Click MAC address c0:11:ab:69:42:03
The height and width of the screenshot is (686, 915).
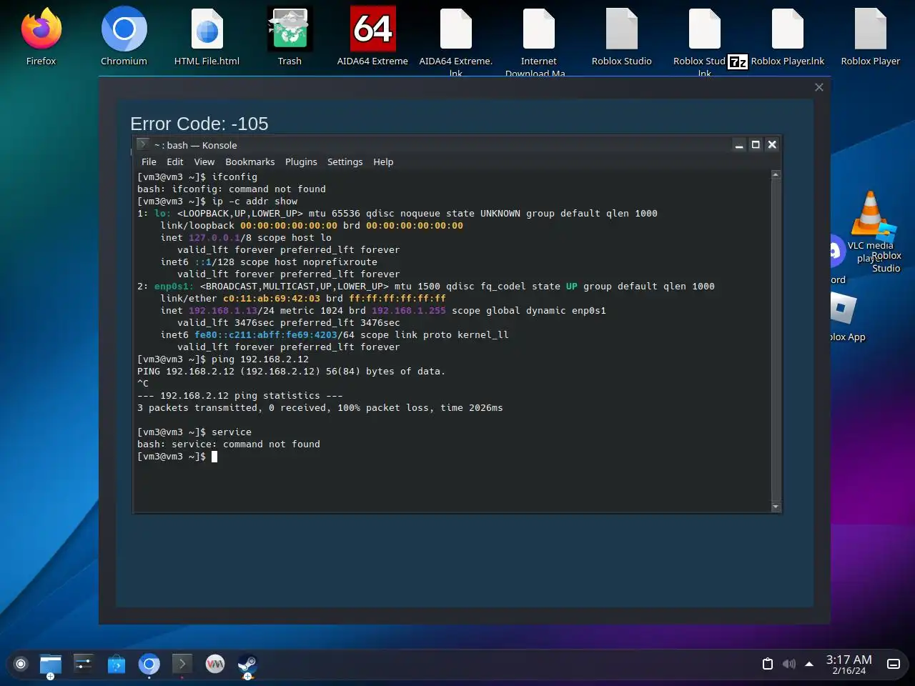[x=272, y=299]
